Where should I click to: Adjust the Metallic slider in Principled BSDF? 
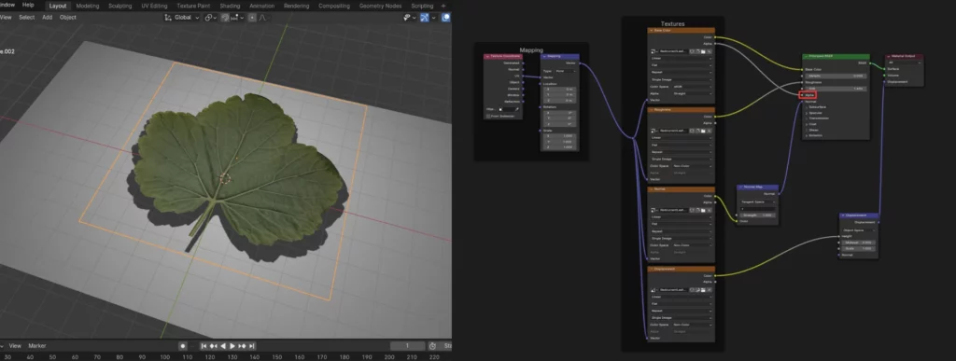point(836,76)
